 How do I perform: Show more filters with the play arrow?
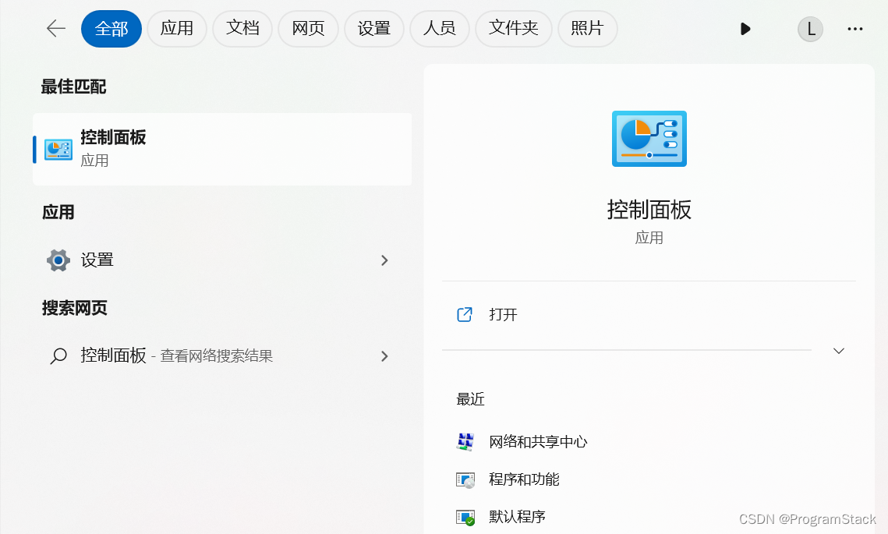(745, 29)
